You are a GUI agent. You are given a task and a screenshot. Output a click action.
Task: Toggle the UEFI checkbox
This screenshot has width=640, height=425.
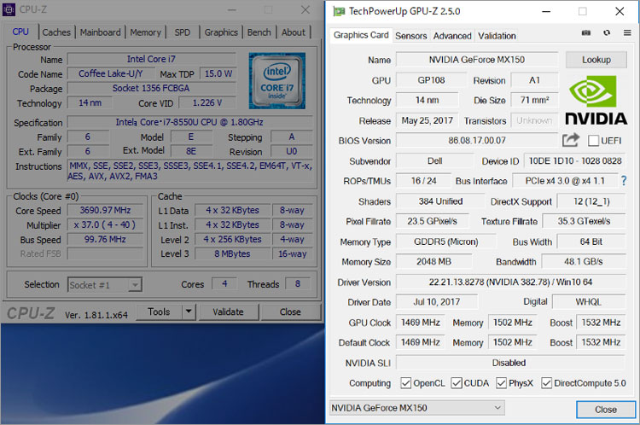pos(593,141)
